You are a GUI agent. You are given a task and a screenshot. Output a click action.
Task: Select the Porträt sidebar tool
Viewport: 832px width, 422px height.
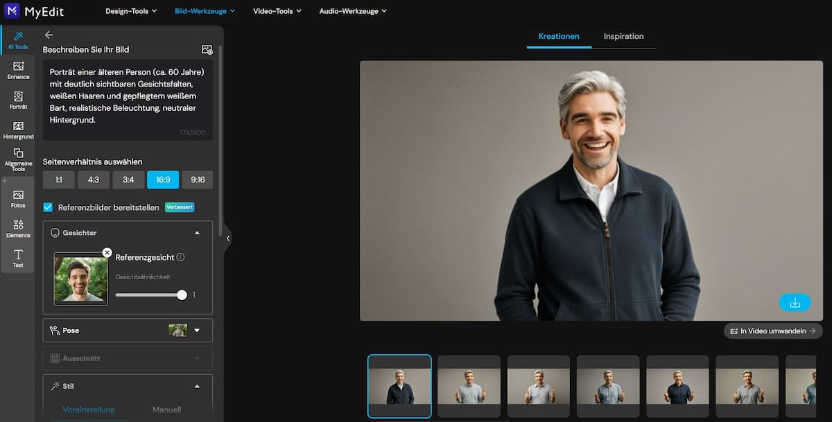18,100
